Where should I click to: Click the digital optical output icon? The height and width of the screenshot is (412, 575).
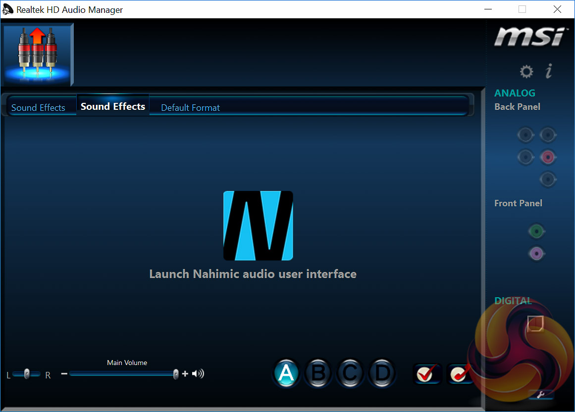tap(535, 324)
